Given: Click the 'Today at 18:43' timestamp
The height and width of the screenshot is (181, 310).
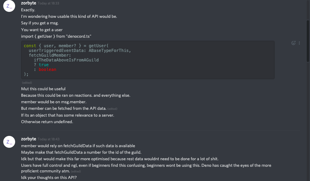Looking at the screenshot, I should (48, 139).
